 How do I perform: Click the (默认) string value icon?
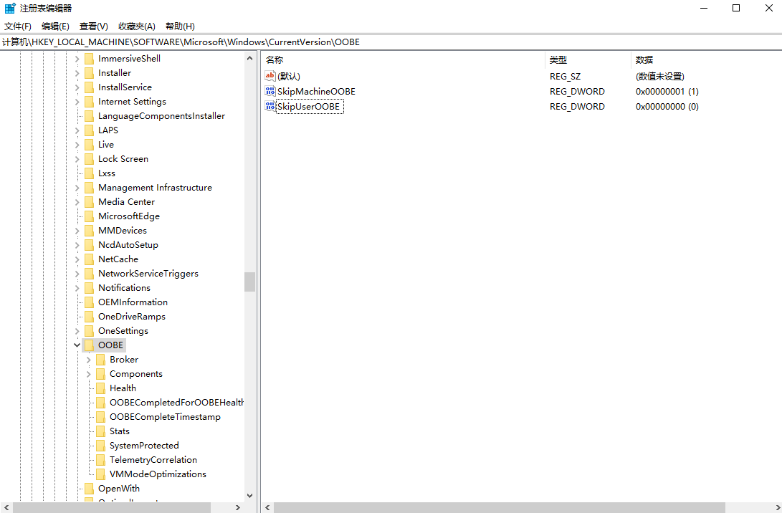coord(270,76)
